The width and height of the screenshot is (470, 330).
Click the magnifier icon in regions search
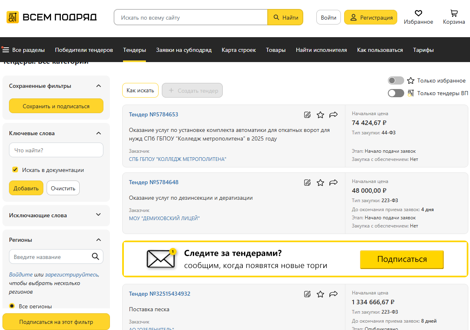pos(95,256)
